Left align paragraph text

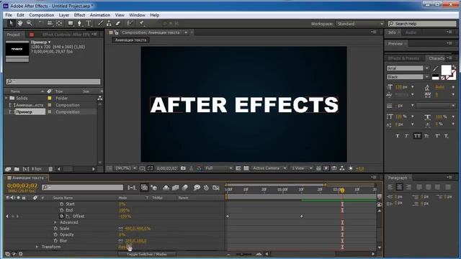(390, 187)
